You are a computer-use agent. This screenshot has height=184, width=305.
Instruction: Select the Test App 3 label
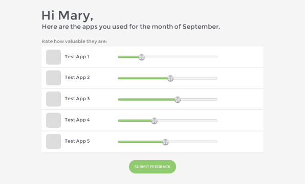[x=77, y=99]
